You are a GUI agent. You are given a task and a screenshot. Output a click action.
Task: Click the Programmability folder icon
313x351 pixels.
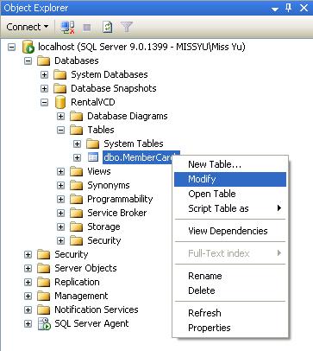click(77, 199)
